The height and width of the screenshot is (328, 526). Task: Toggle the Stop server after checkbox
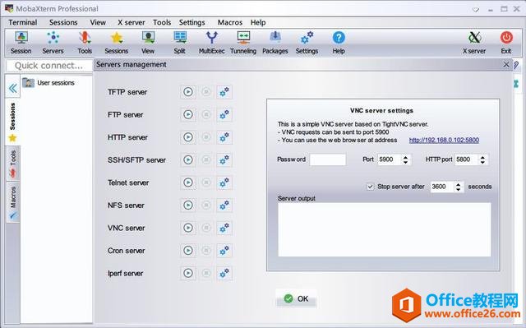click(371, 187)
